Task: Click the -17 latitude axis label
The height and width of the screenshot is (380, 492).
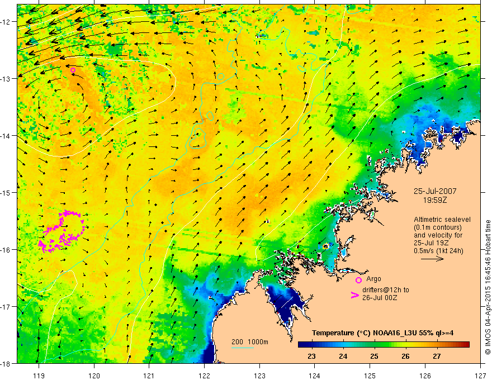Action: pos(6,307)
